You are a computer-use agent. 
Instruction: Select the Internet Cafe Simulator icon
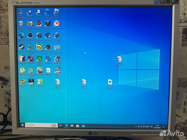tap(57, 49)
